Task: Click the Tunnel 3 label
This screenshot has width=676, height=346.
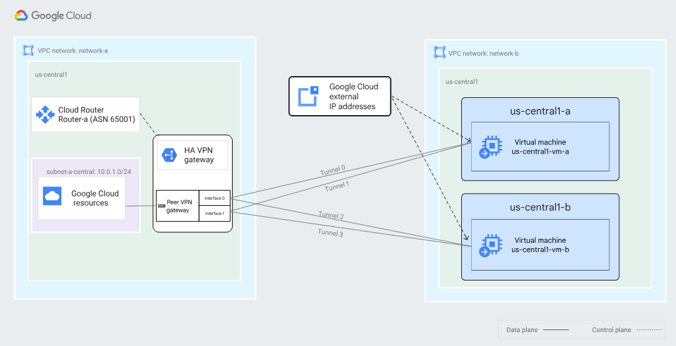Action: coord(330,232)
